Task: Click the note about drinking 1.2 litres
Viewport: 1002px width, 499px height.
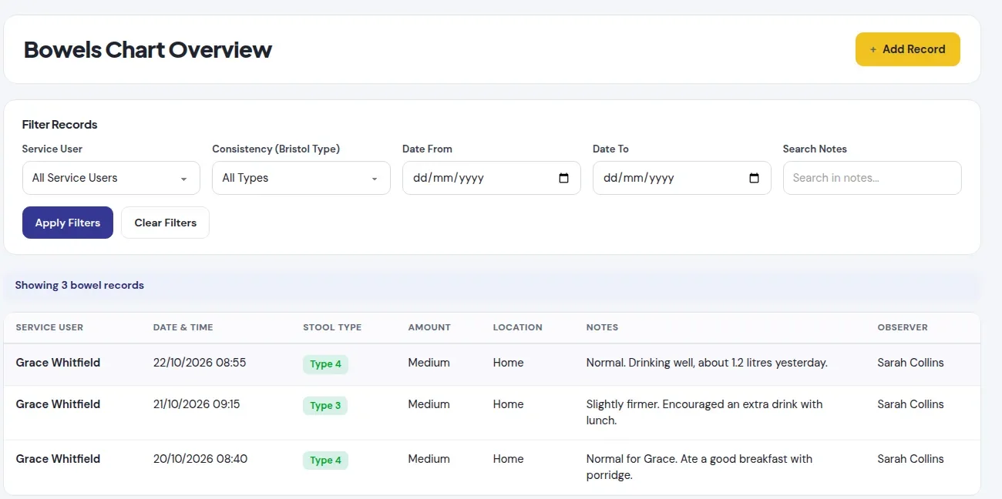Action: tap(707, 363)
